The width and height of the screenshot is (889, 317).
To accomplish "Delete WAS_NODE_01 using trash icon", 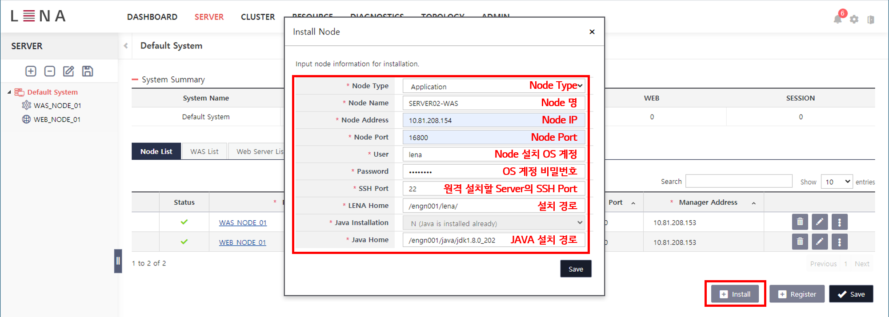I will (x=800, y=222).
